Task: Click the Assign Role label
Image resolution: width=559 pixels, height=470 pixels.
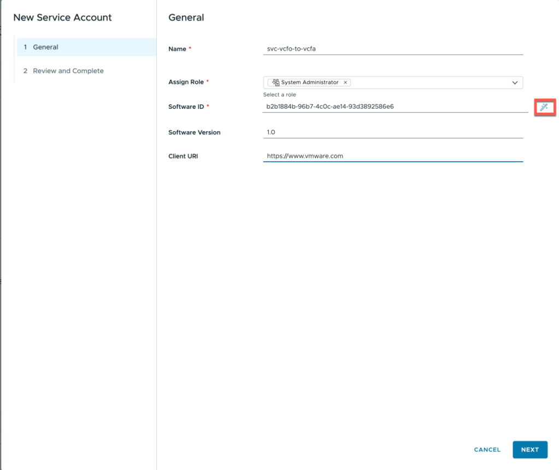Action: [x=186, y=82]
